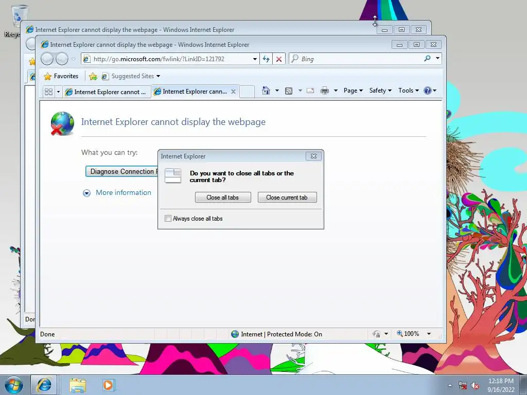The width and height of the screenshot is (527, 395).
Task: Click the Start orb button
Action: 14,385
